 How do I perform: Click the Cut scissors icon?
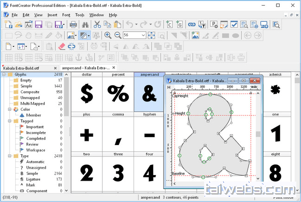[x=97, y=25]
